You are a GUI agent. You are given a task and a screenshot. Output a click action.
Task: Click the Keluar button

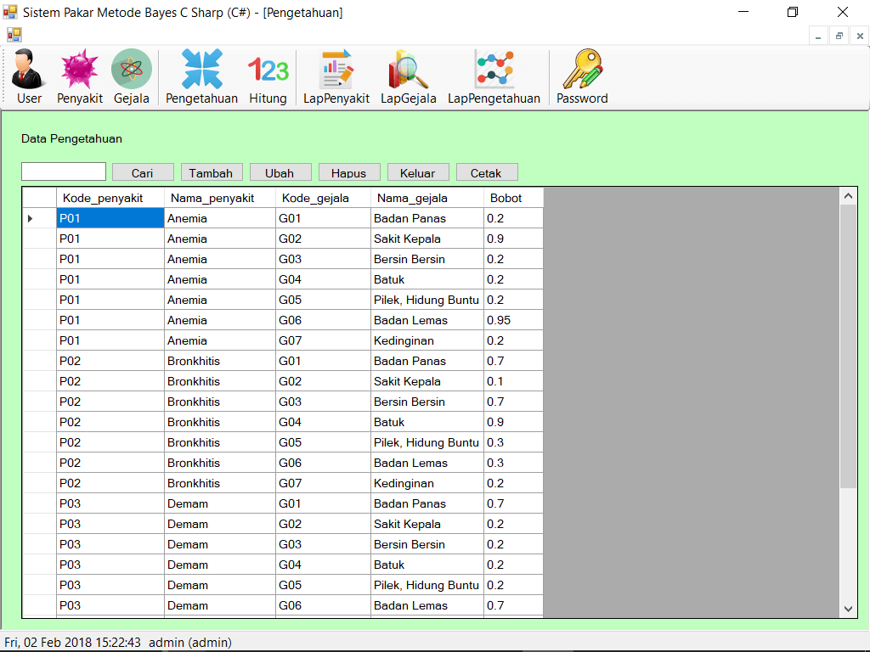418,172
